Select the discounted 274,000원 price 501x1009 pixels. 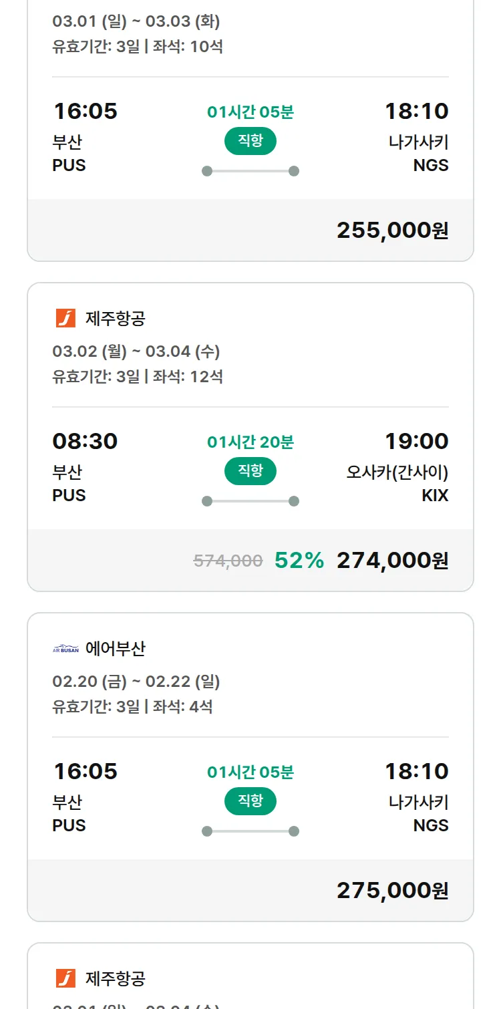[x=392, y=561]
